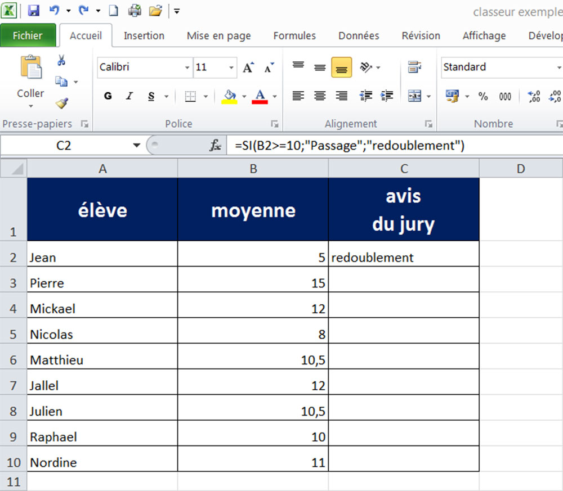This screenshot has height=491, width=563.
Task: Click the wrap text icon
Action: [414, 67]
